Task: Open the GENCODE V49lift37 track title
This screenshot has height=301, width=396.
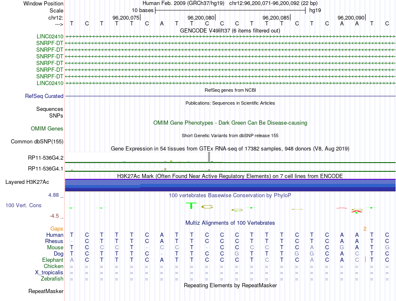Action: coord(230,30)
